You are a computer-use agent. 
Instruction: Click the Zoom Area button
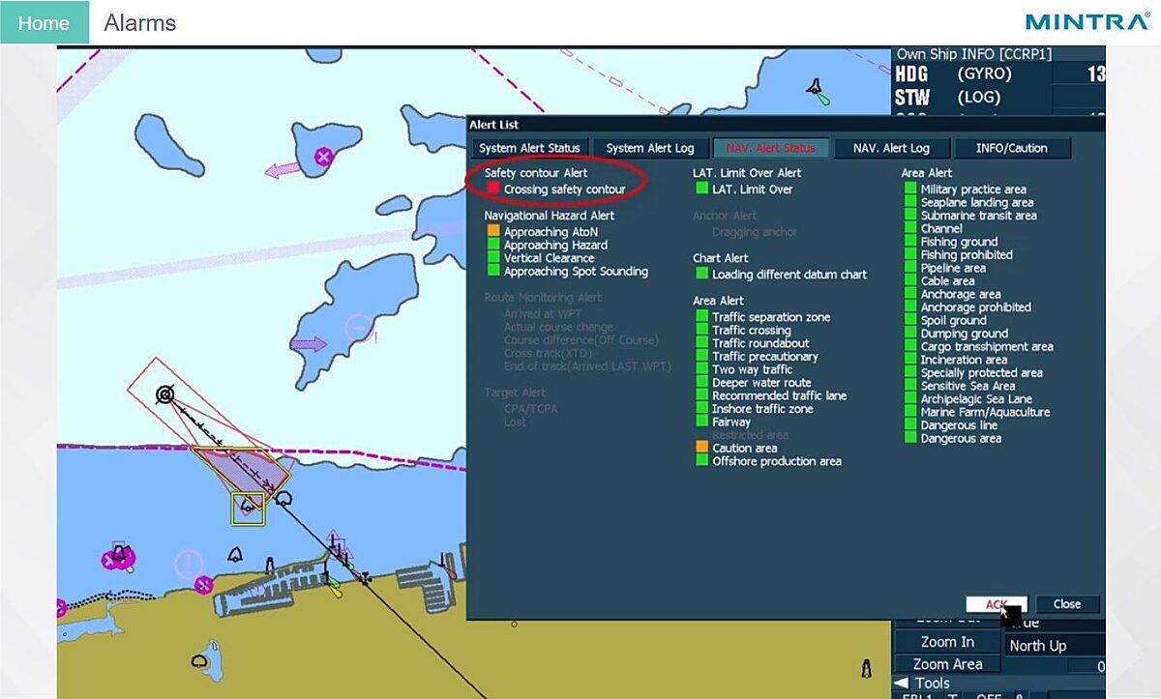[947, 664]
